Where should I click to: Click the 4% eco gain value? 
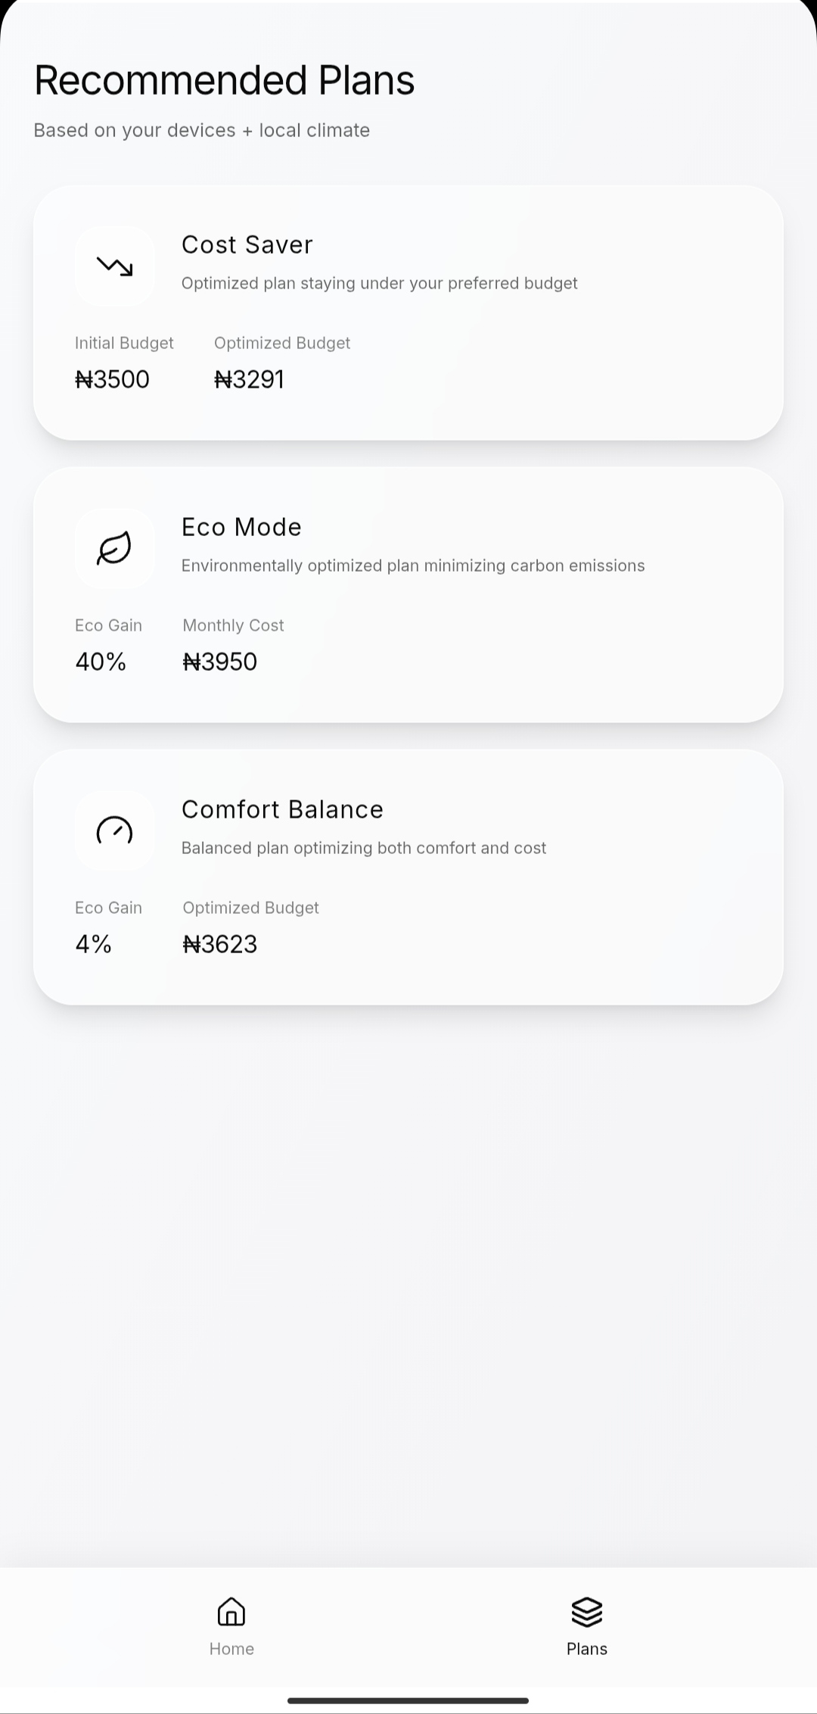coord(94,944)
